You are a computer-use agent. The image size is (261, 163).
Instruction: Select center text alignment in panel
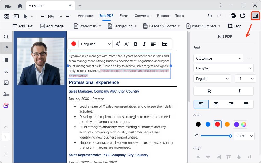pos(216,104)
